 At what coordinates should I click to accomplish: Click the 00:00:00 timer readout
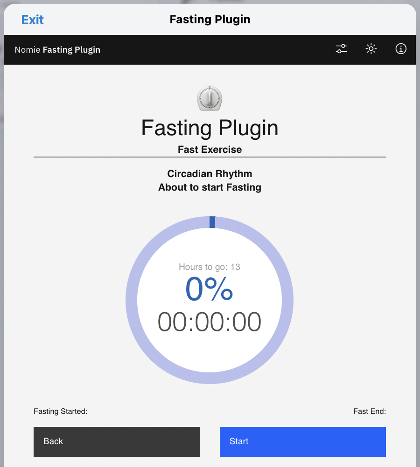(x=210, y=322)
